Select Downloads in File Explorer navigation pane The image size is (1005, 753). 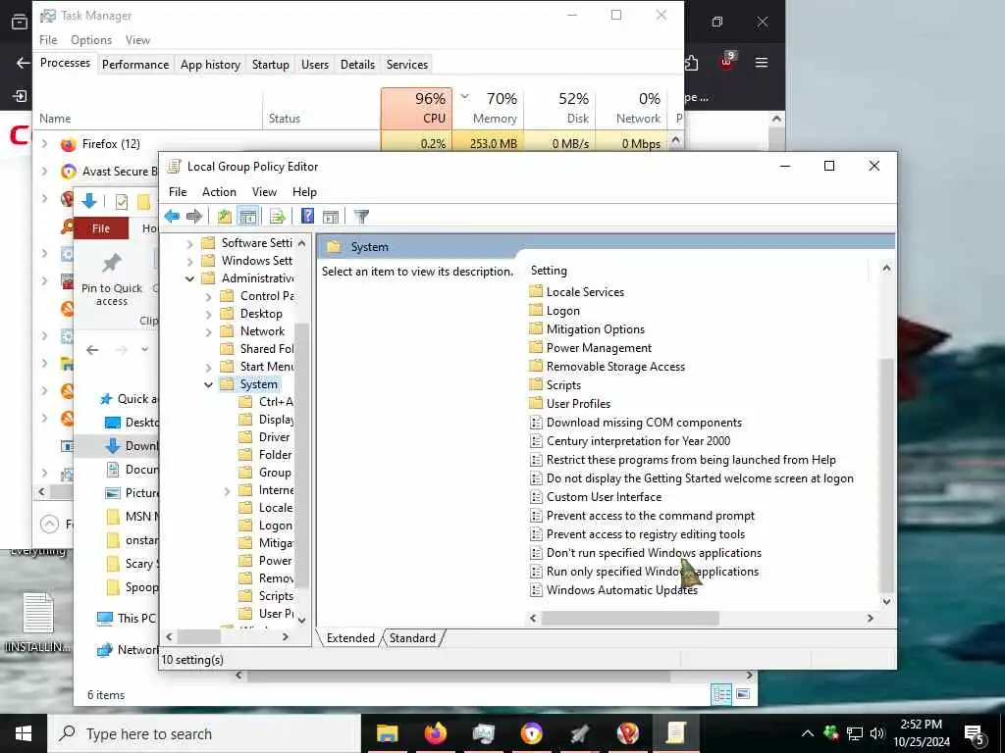coord(132,446)
